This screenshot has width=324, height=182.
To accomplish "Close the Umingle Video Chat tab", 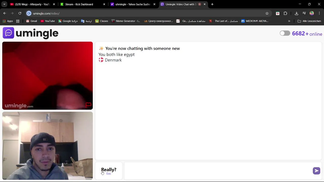I will pyautogui.click(x=205, y=4).
